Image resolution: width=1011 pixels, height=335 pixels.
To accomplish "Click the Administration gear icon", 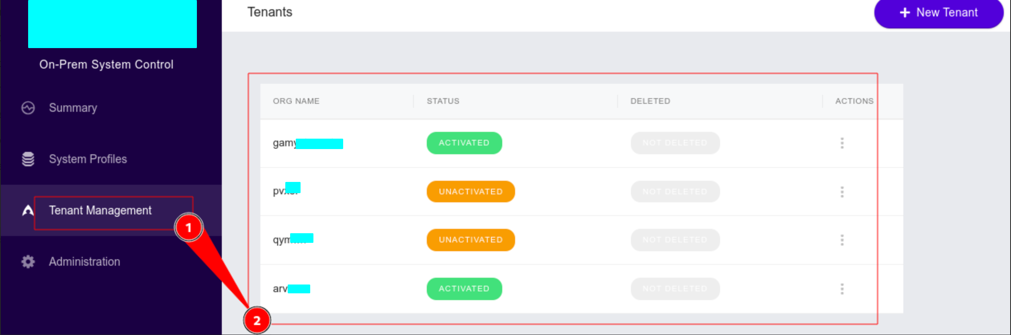I will tap(28, 262).
